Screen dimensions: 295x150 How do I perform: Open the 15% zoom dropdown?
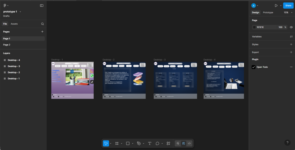[x=288, y=13]
